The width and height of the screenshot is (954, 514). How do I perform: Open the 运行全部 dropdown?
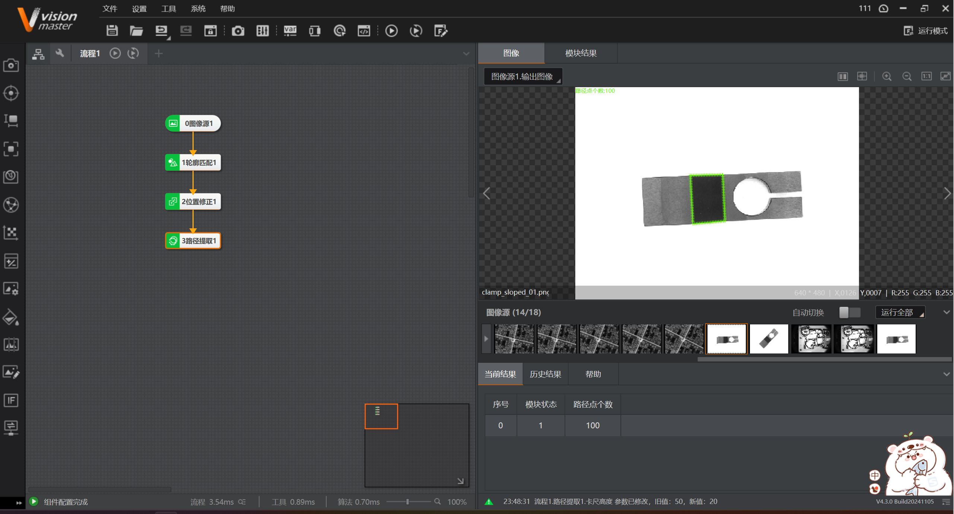(x=900, y=312)
